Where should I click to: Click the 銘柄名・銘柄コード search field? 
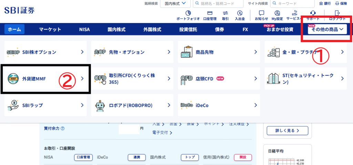tap(218, 3)
